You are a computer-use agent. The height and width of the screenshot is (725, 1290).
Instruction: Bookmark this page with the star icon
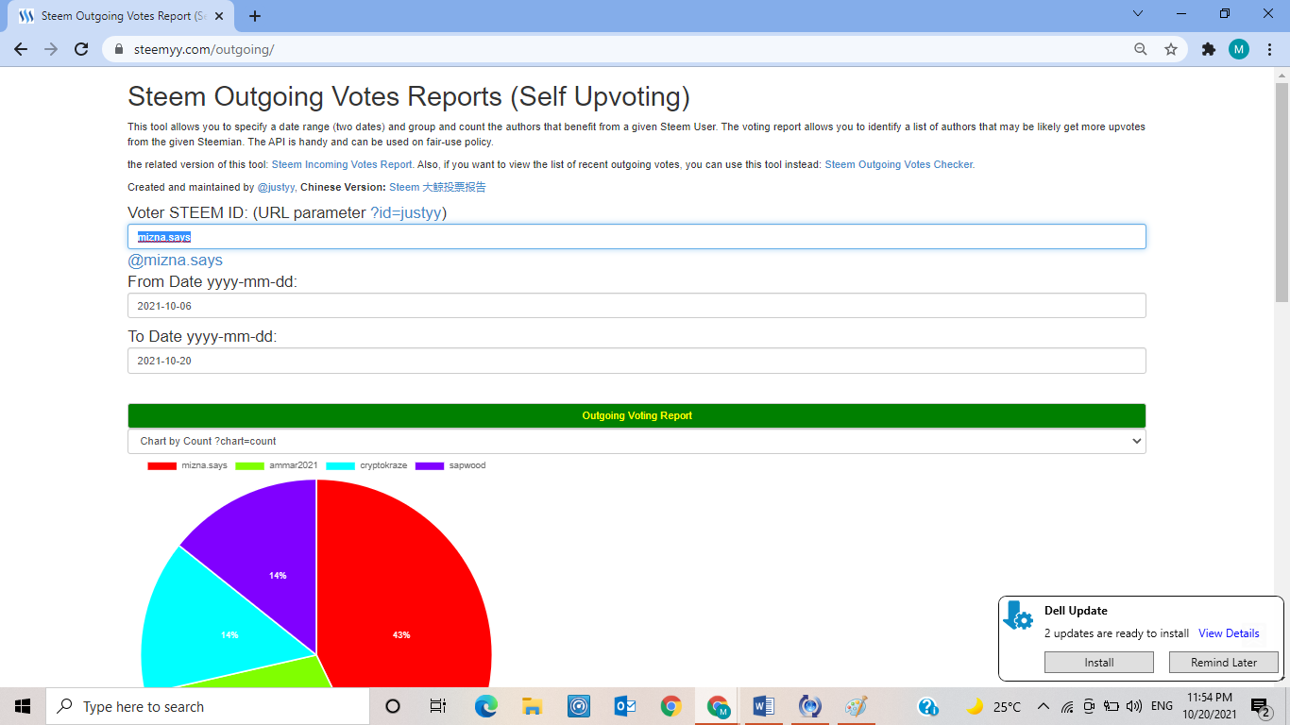coord(1171,49)
